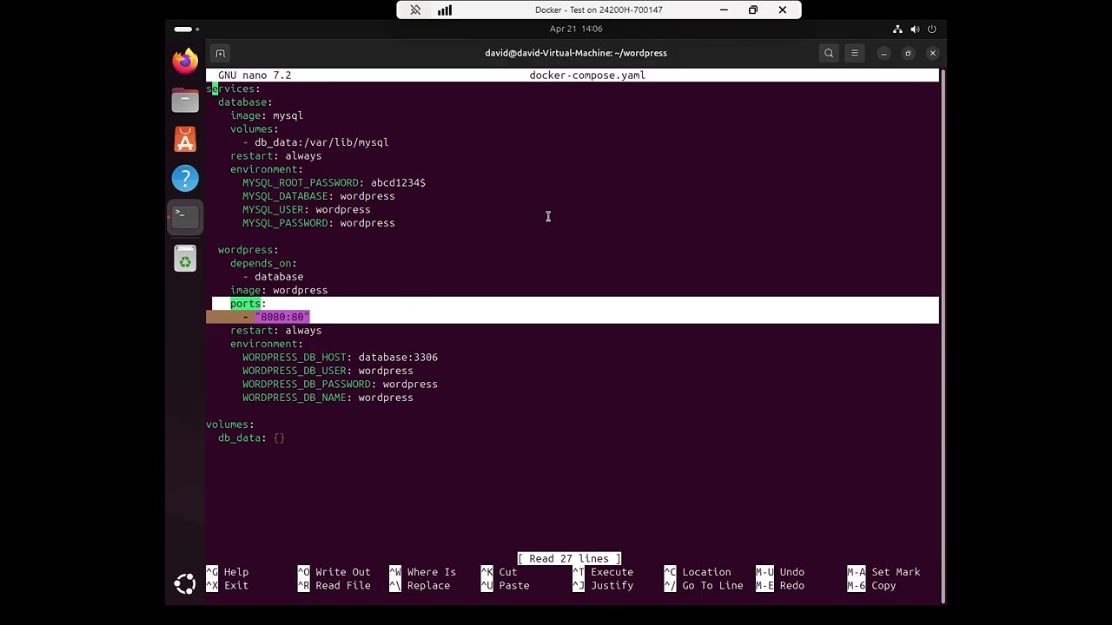Click the WORDPRESS_DB_USER: wordpress line
The width and height of the screenshot is (1112, 625).
click(328, 371)
